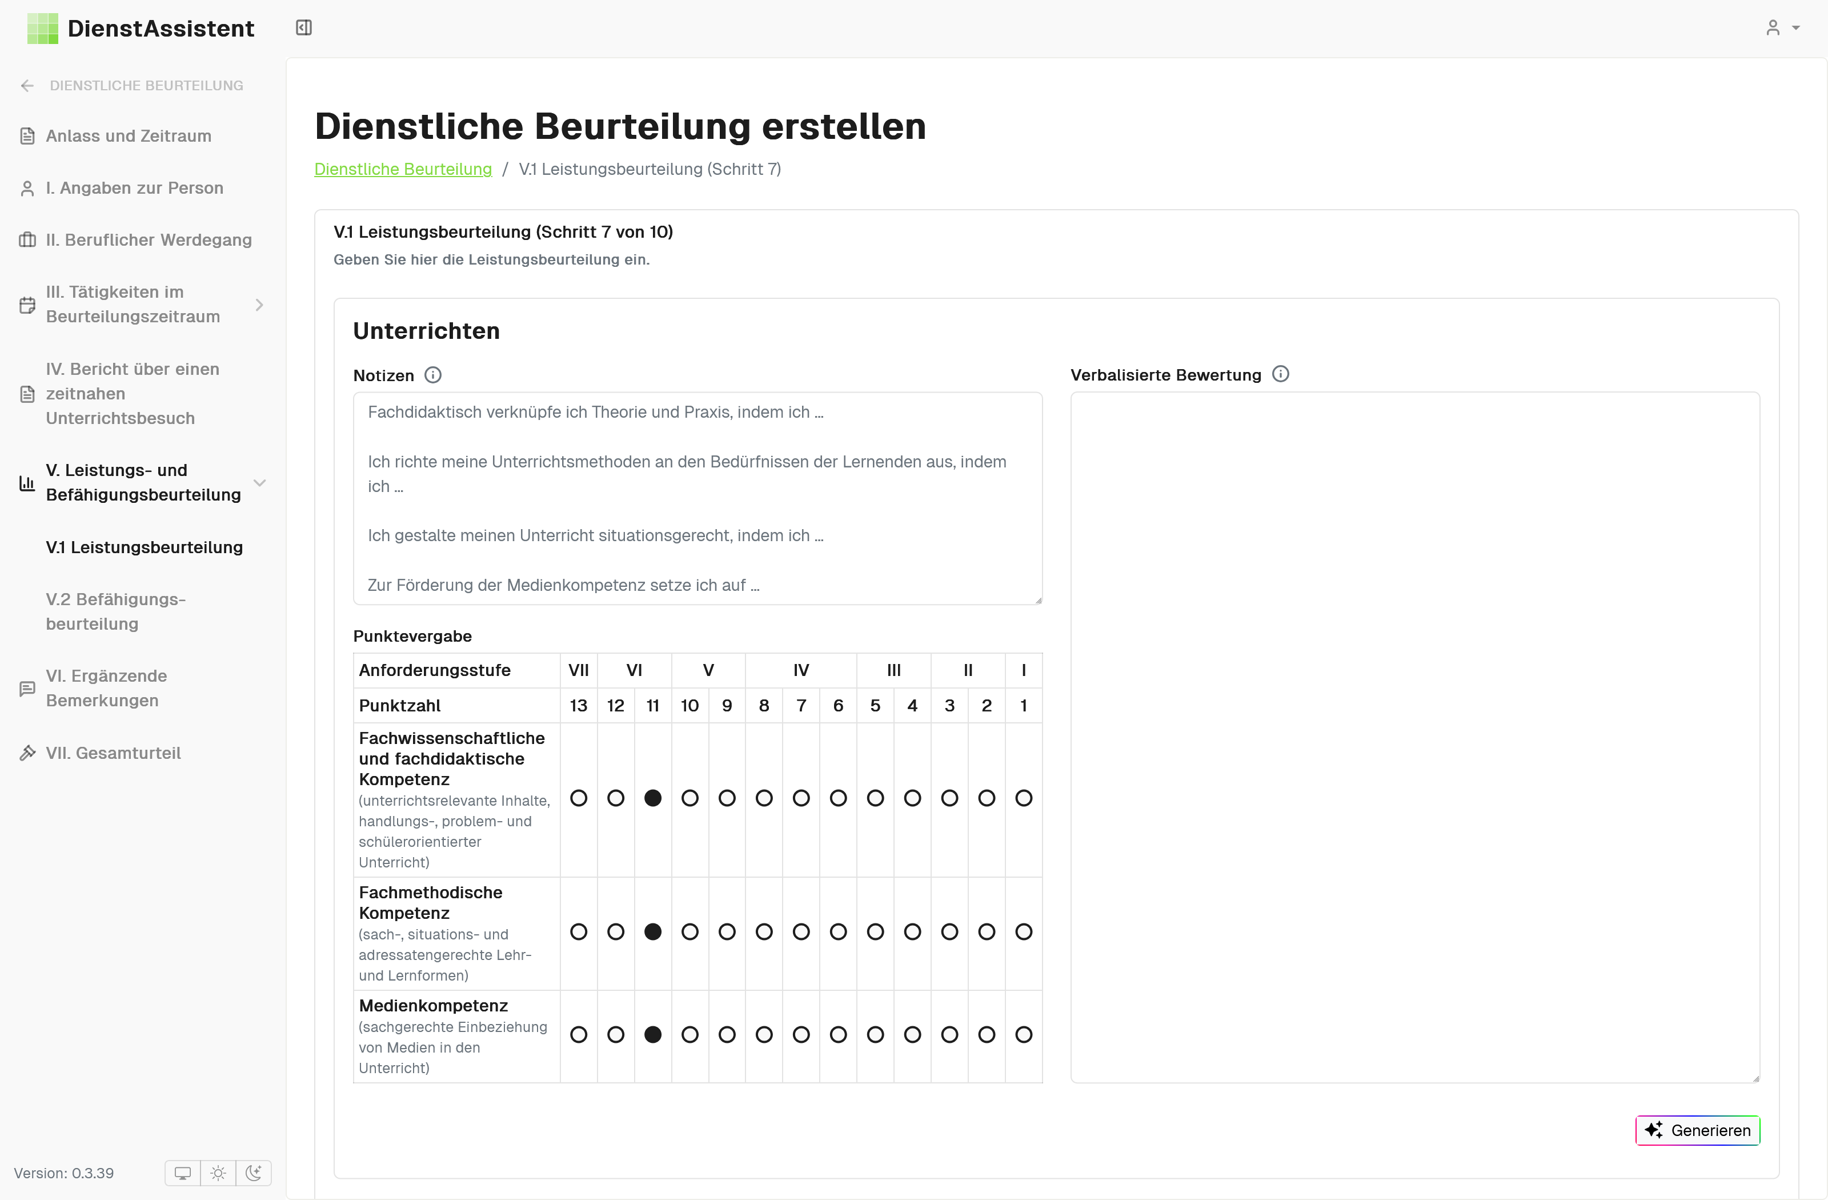Select 13 points for Fachwissenschaftliche Kompetenz
Screen dimensions: 1828x1200
pos(578,798)
